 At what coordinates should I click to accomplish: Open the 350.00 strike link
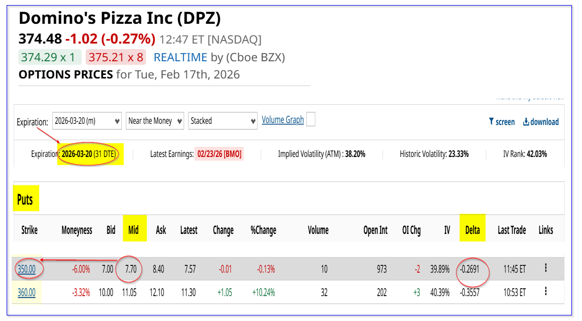(27, 269)
